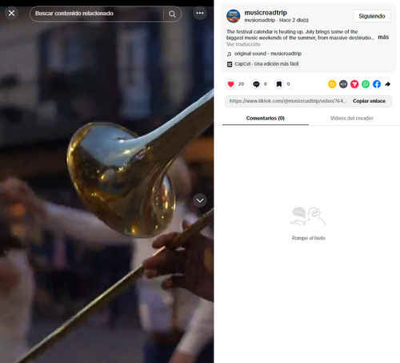Click the trombone video to pause playback
The width and height of the screenshot is (400, 363).
(x=106, y=184)
